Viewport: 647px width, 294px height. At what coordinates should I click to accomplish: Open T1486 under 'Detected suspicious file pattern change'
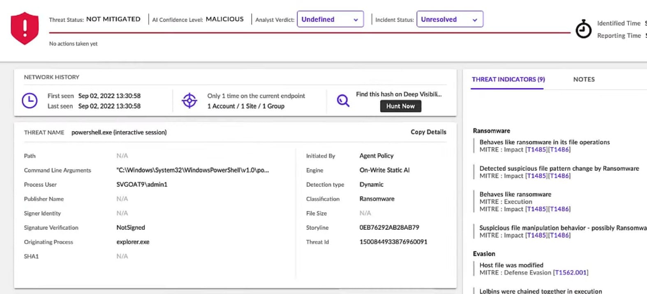(x=559, y=176)
